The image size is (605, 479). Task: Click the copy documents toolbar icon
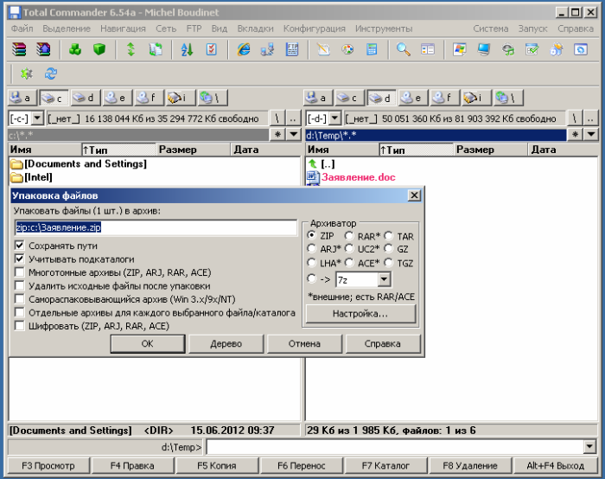[156, 50]
